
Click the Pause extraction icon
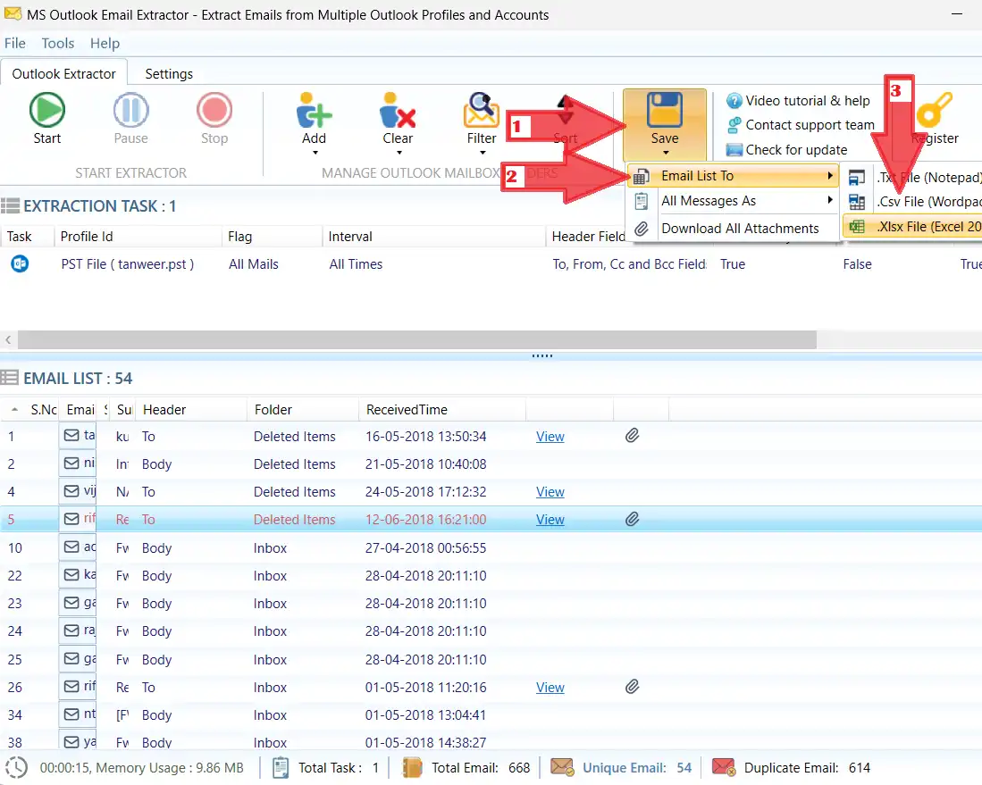point(130,110)
